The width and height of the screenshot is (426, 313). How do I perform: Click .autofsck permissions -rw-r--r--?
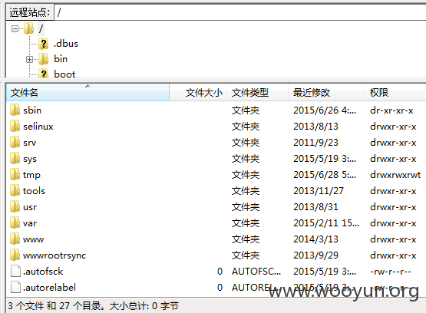(x=391, y=272)
